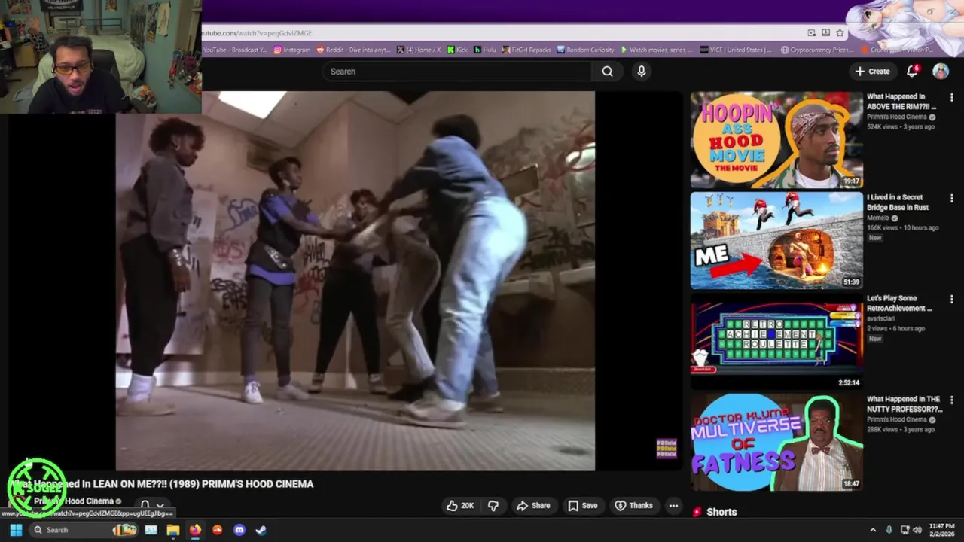Click the Shorts section heading

pos(721,512)
